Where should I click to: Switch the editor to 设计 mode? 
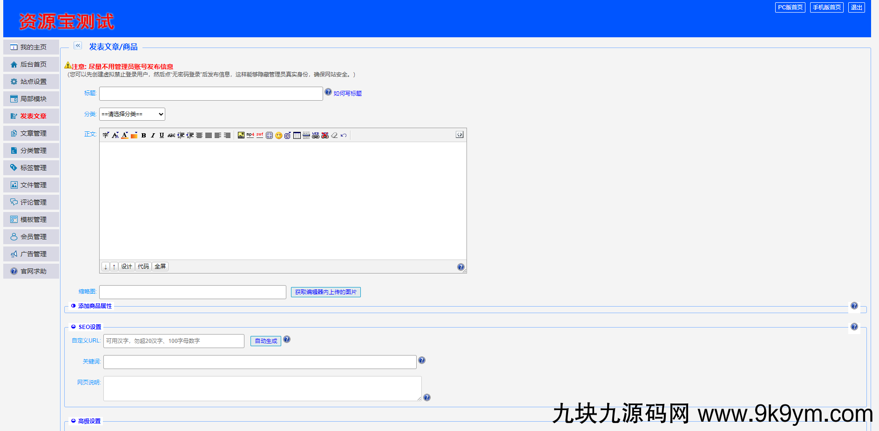(x=127, y=267)
